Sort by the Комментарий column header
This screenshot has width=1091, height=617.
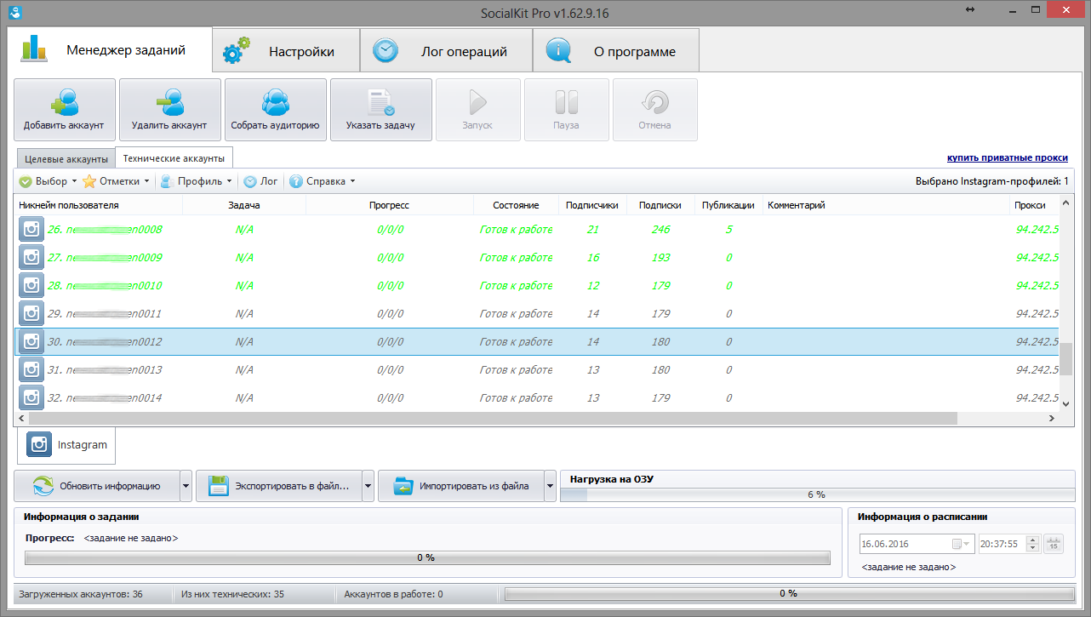[x=886, y=205]
